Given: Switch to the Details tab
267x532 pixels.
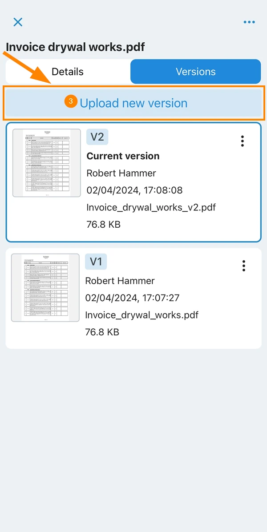Looking at the screenshot, I should tap(68, 72).
